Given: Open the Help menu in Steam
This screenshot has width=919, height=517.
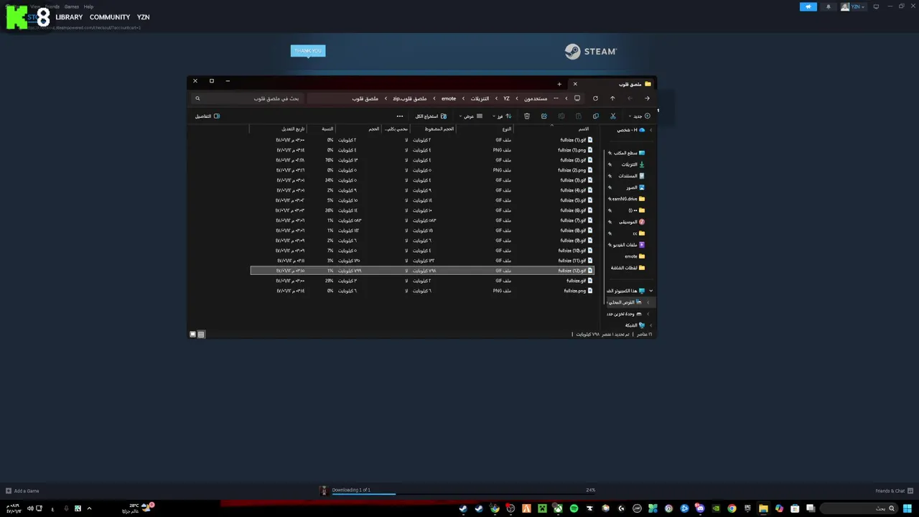Looking at the screenshot, I should [88, 6].
